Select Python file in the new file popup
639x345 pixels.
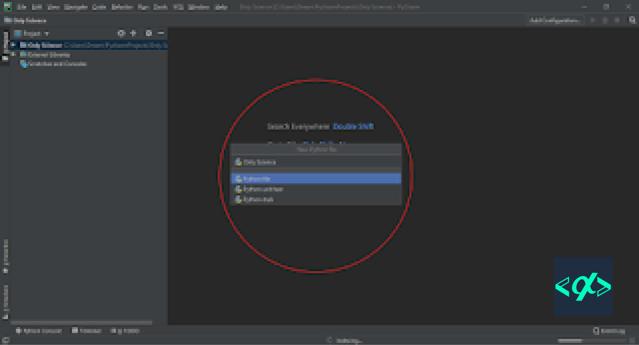pyautogui.click(x=257, y=178)
